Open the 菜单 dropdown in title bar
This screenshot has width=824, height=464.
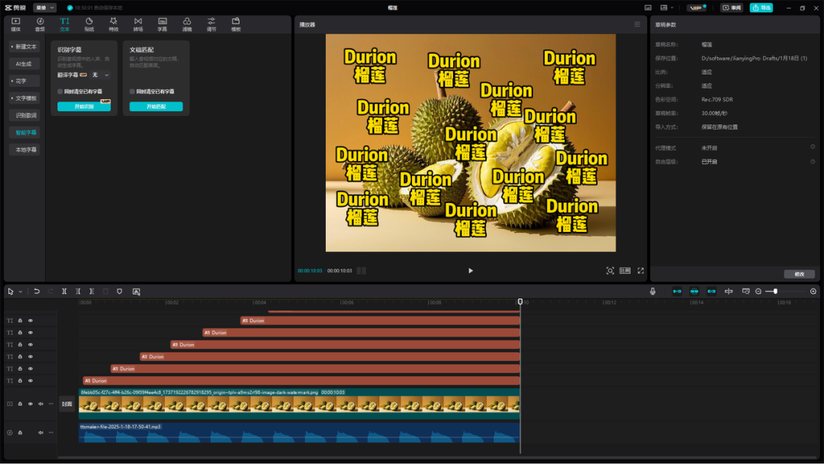pos(45,8)
